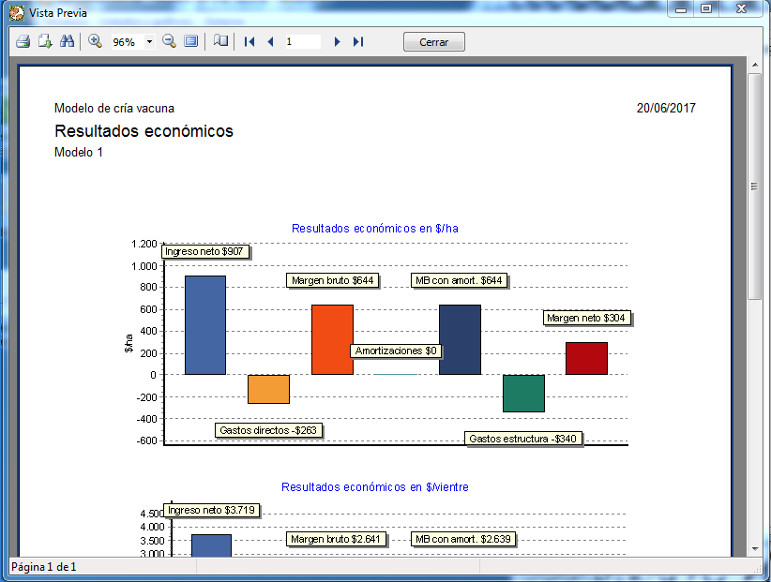Screen dimensions: 771x582
Task: Jump to the last page
Action: [x=358, y=42]
